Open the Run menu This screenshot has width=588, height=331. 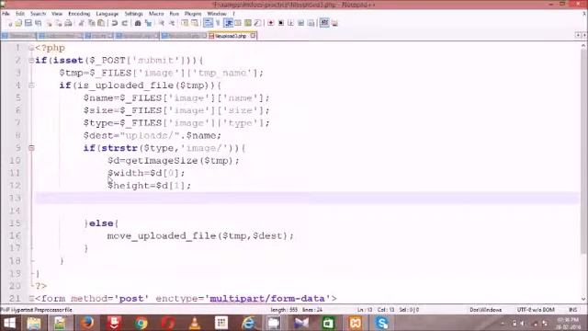coord(175,14)
